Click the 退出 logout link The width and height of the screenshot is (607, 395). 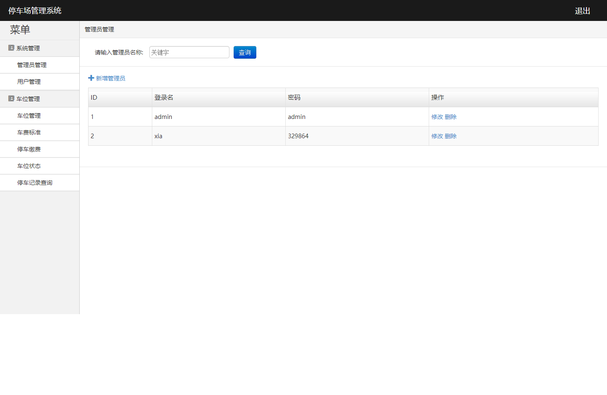point(582,11)
